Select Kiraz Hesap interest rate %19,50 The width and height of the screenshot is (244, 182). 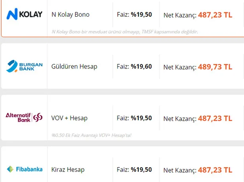click(x=141, y=170)
